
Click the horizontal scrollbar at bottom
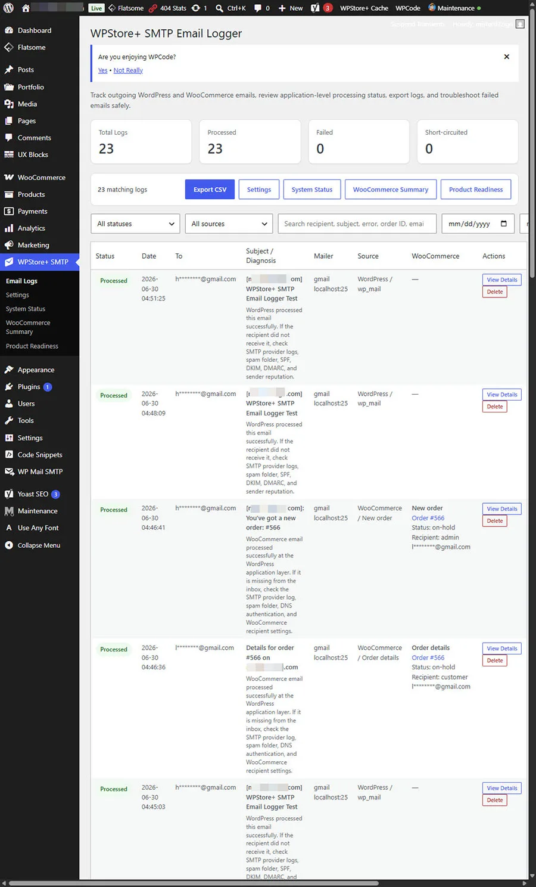coord(194,883)
